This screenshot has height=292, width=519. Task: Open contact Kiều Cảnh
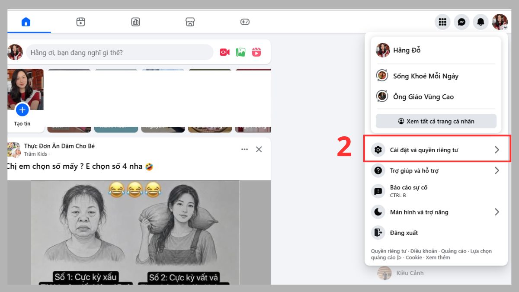click(x=410, y=273)
